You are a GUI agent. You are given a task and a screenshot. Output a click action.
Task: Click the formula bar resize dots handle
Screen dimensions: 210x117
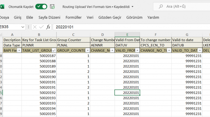pyautogui.click(x=28, y=27)
